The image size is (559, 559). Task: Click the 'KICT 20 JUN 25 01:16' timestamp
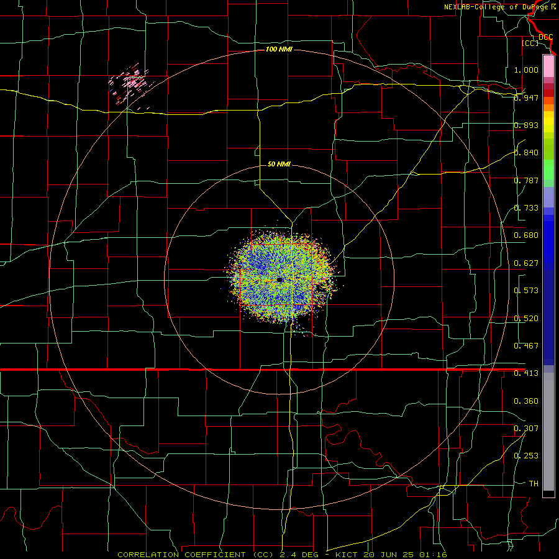click(391, 555)
